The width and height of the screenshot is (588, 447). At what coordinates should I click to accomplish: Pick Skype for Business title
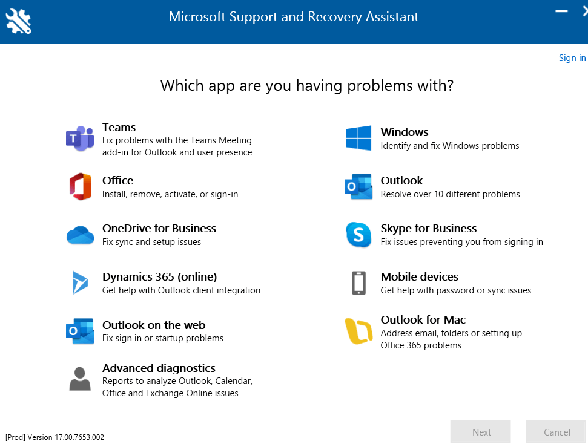pos(429,229)
